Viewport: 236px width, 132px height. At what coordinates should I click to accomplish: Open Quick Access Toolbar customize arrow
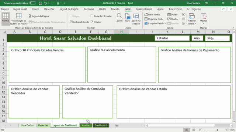(x=65, y=3)
